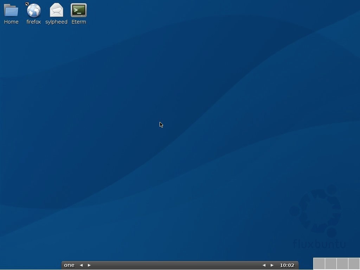Viewport: 360px width, 270px height.
Task: Click the 10:02 clock in toolbar
Action: pos(287,265)
